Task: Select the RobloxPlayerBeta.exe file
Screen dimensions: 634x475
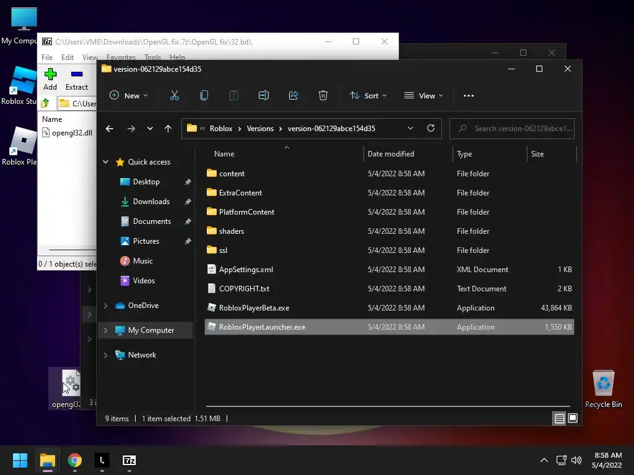Action: (389, 308)
